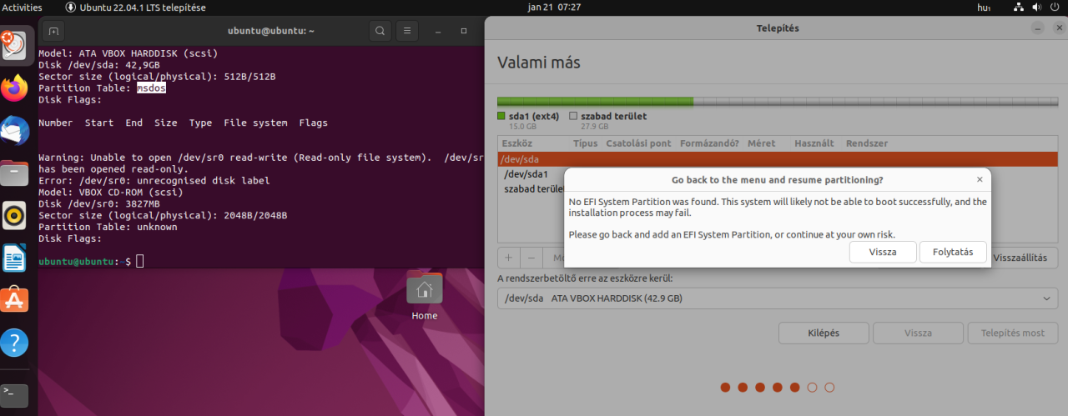Expand the /dev/sda bootloader device dropdown
1068x416 pixels.
click(x=778, y=298)
